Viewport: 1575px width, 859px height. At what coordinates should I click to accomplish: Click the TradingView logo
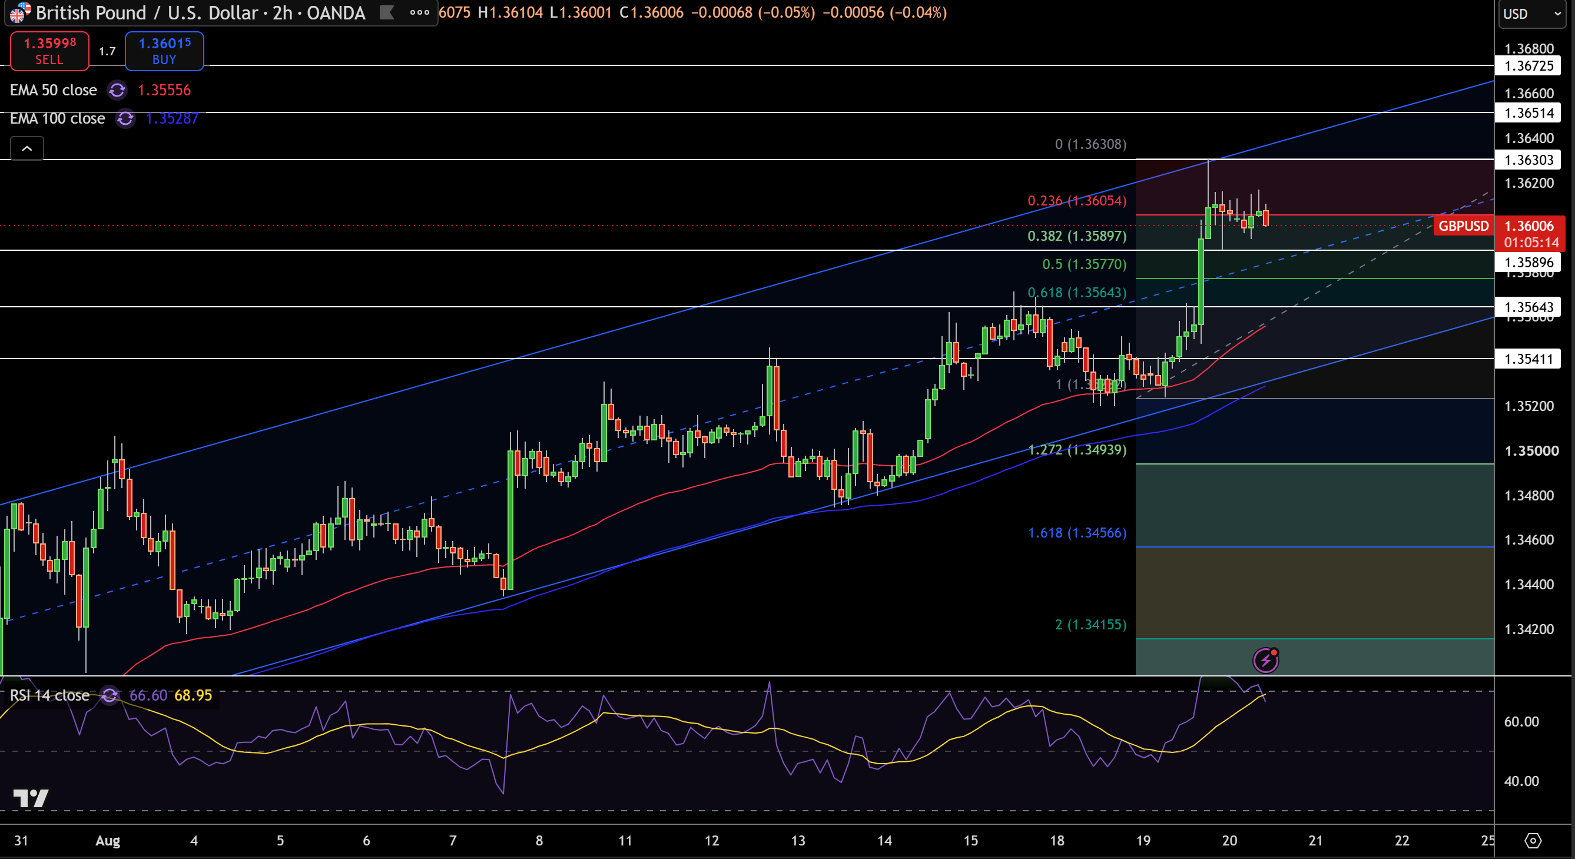31,797
